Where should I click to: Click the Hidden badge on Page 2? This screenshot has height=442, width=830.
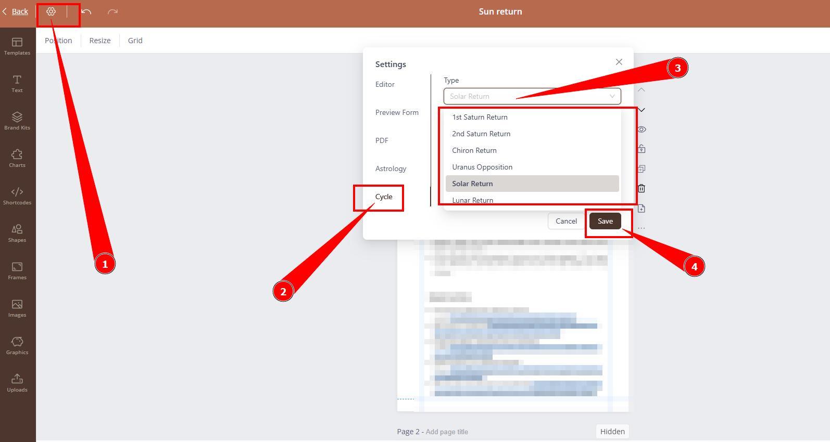coord(612,432)
